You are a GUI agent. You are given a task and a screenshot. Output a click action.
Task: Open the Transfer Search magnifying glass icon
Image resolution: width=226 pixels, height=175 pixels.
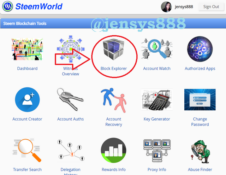(27, 150)
